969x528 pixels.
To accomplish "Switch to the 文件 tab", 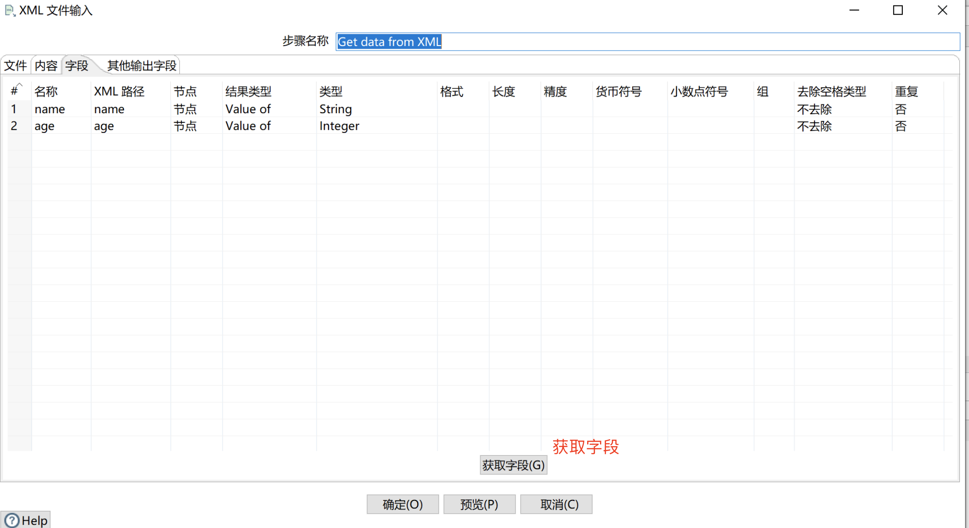I will tap(16, 66).
